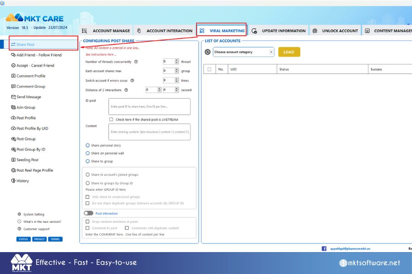Check Do not share duplicate groups between accounts
The image size is (412, 274).
coord(87,203)
